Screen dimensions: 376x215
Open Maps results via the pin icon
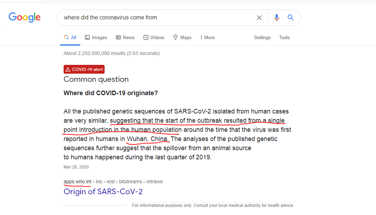tap(175, 37)
